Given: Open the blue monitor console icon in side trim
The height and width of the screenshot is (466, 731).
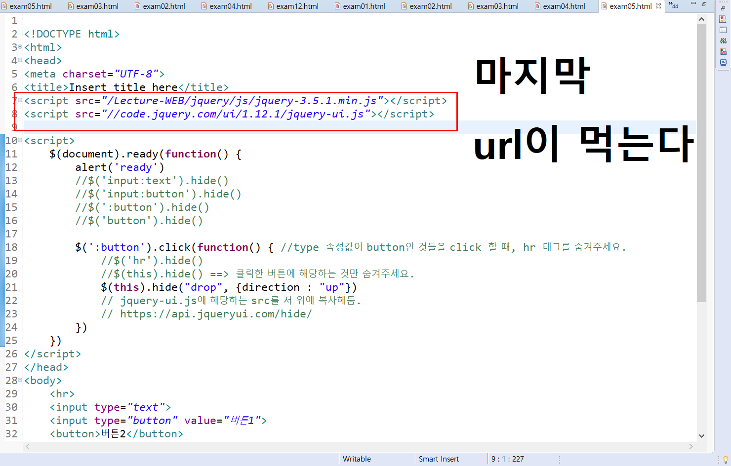Looking at the screenshot, I should click(x=723, y=63).
